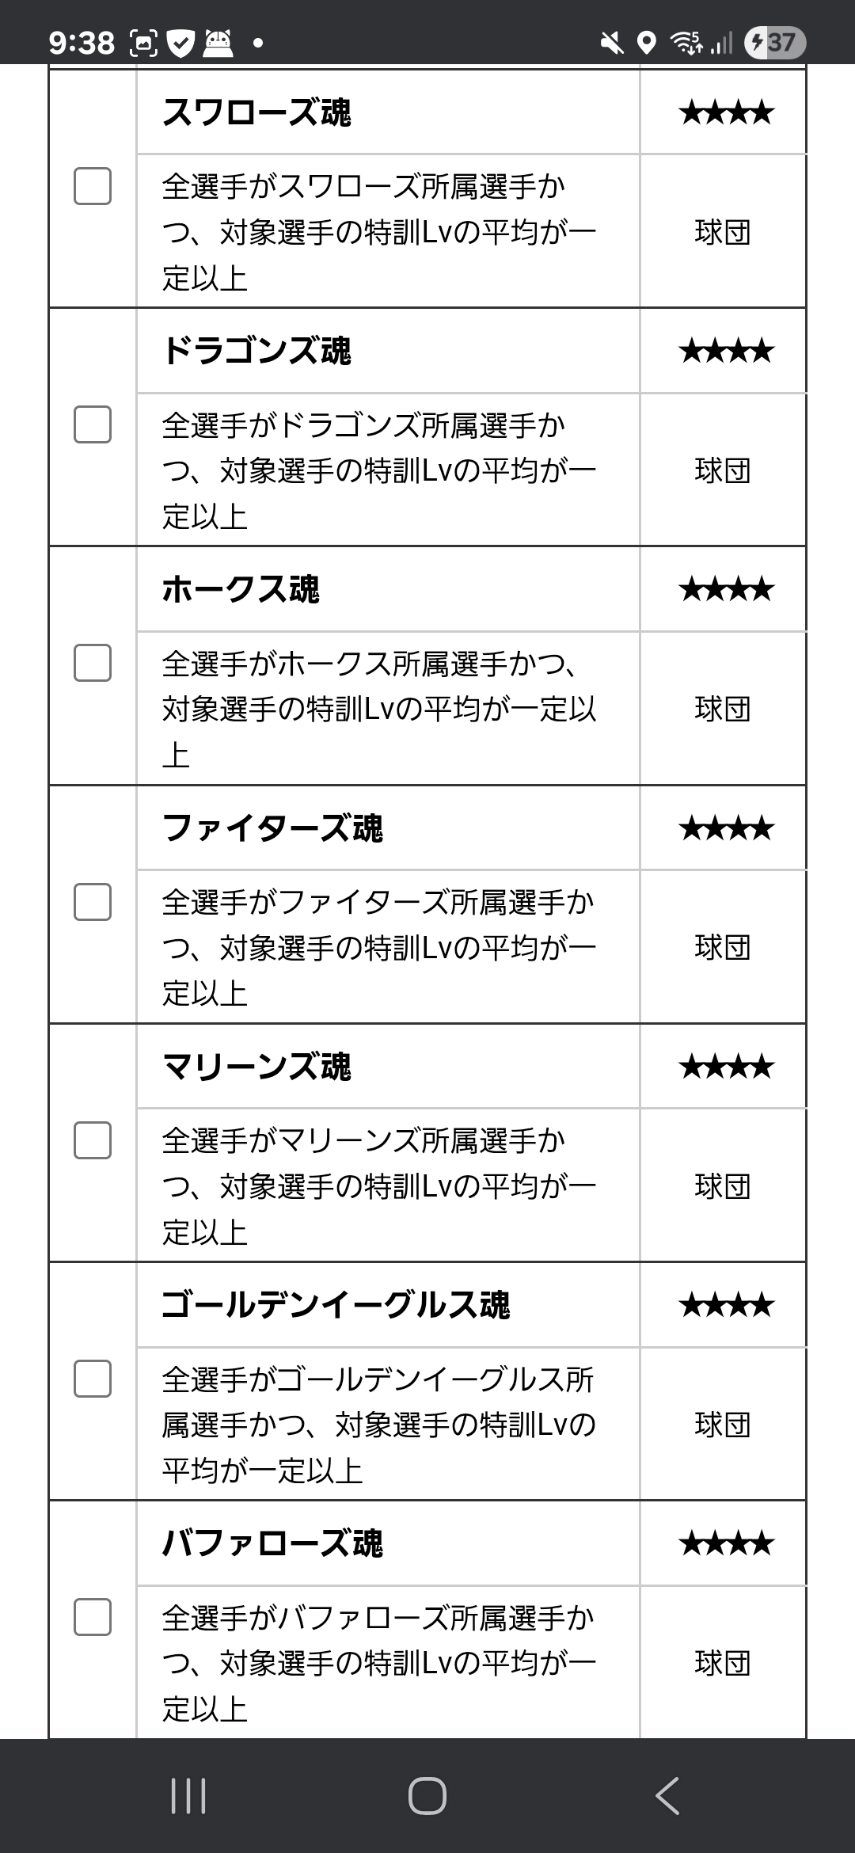Screen dimensions: 855x1853
Task: Tap the ホークス魂 skill title
Action: tap(241, 590)
